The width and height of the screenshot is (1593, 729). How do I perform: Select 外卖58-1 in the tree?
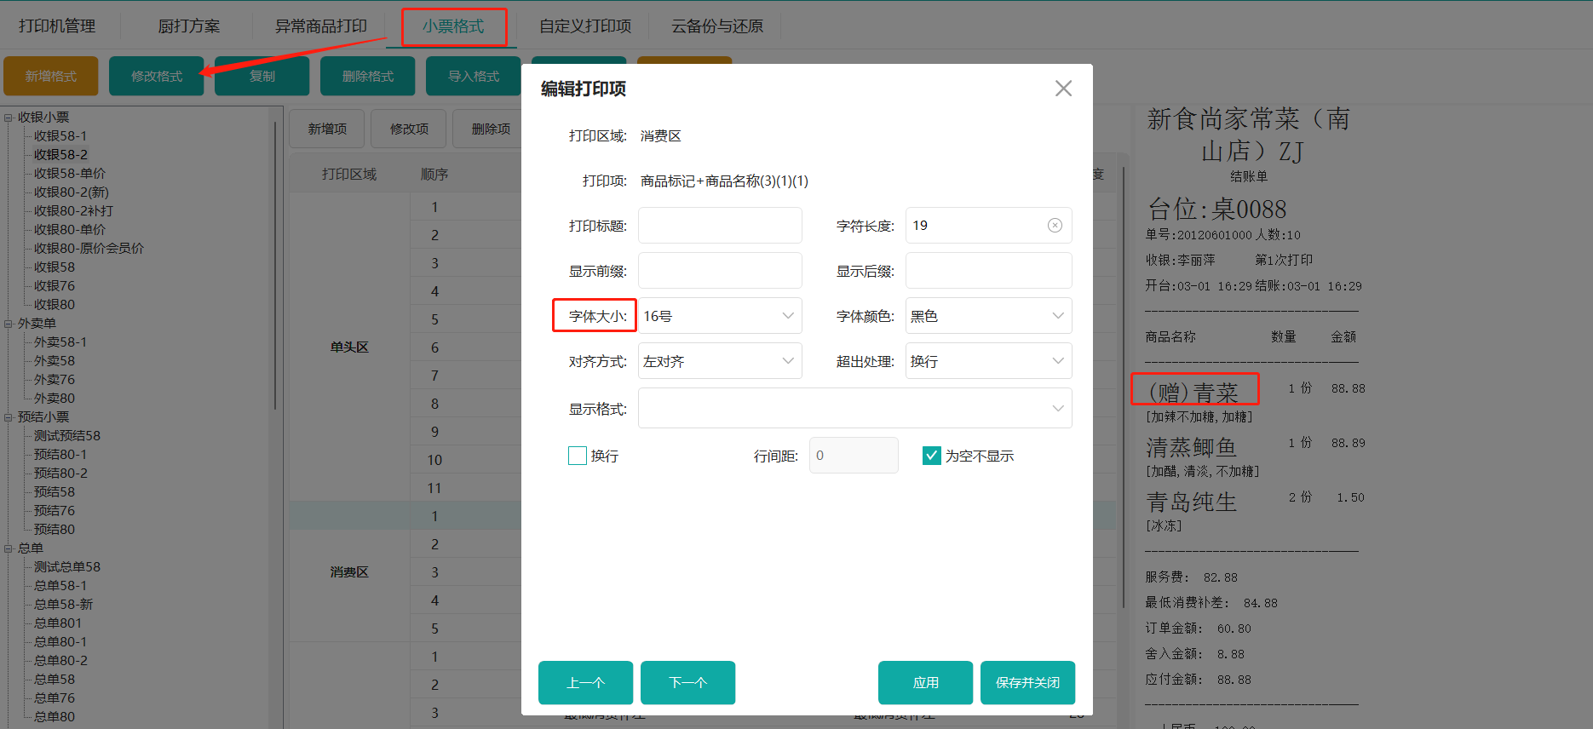click(x=60, y=342)
